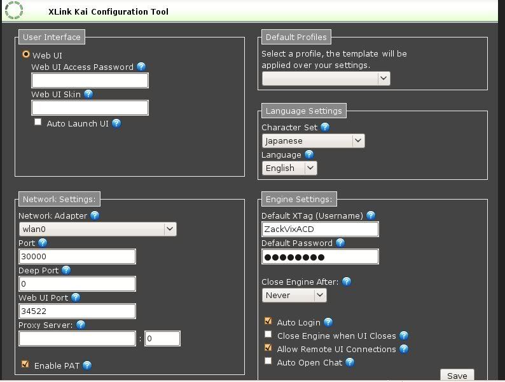Screen dimensions: 505x382
Task: Open Web UI Port help icon
Action: click(x=76, y=297)
